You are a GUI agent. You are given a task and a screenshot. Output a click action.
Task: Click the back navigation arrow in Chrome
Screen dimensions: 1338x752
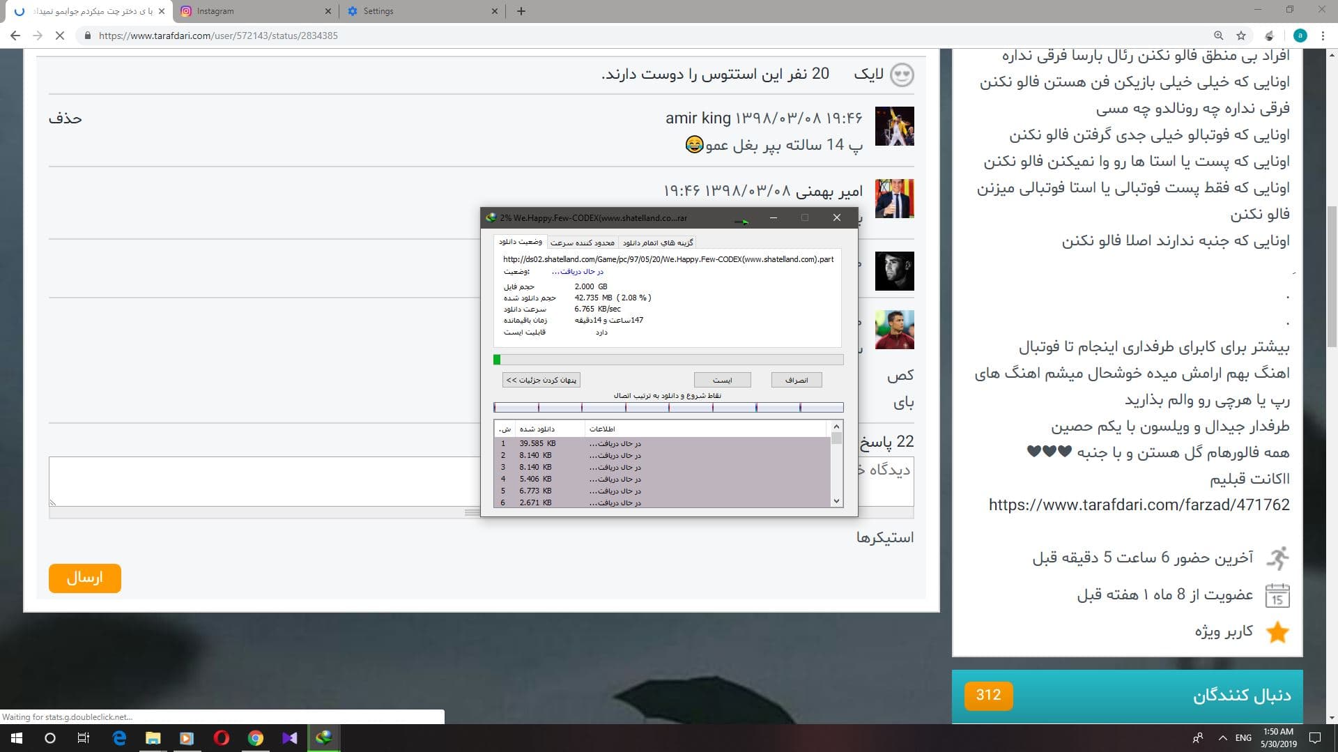(15, 36)
